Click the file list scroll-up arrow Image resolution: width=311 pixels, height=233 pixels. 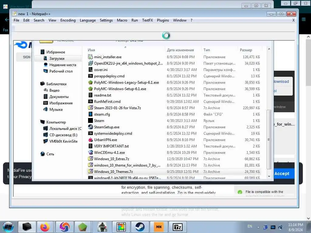tap(269, 49)
